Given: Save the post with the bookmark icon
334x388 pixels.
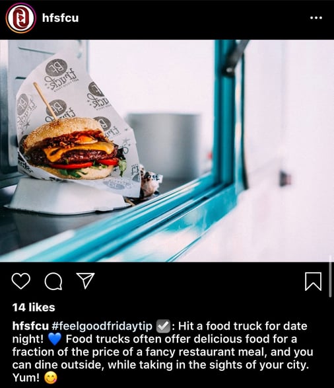Looking at the screenshot, I should point(314,282).
